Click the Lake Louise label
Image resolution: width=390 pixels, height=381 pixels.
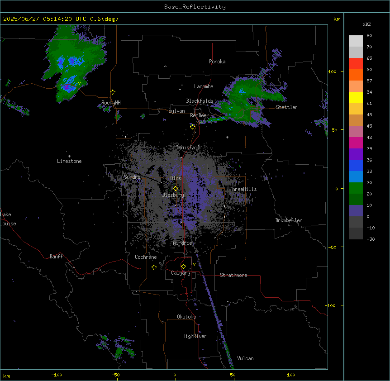[8, 219]
